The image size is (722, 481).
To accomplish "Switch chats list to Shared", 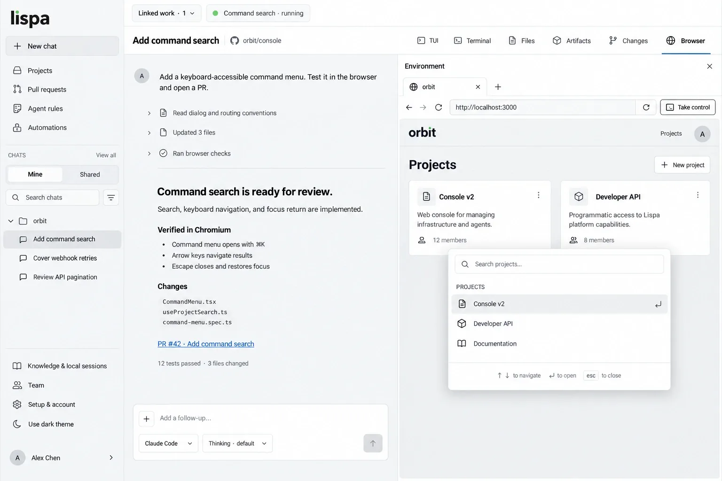I will coord(90,174).
